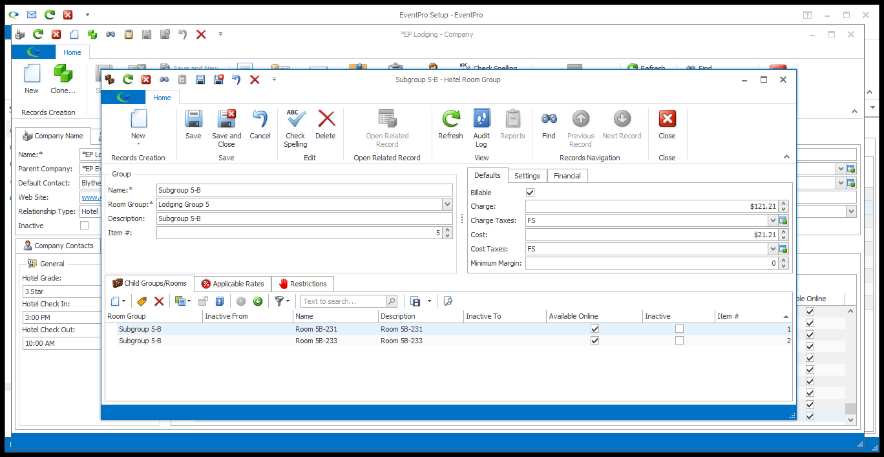Switch to the Settings tab

527,176
